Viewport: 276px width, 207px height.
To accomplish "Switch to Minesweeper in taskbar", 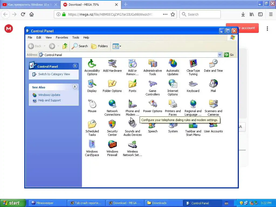I will click(47, 203).
